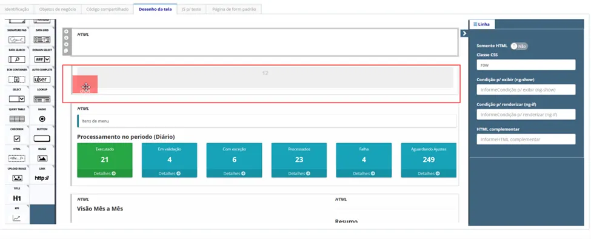Open Página de form padrão tab

[234, 10]
